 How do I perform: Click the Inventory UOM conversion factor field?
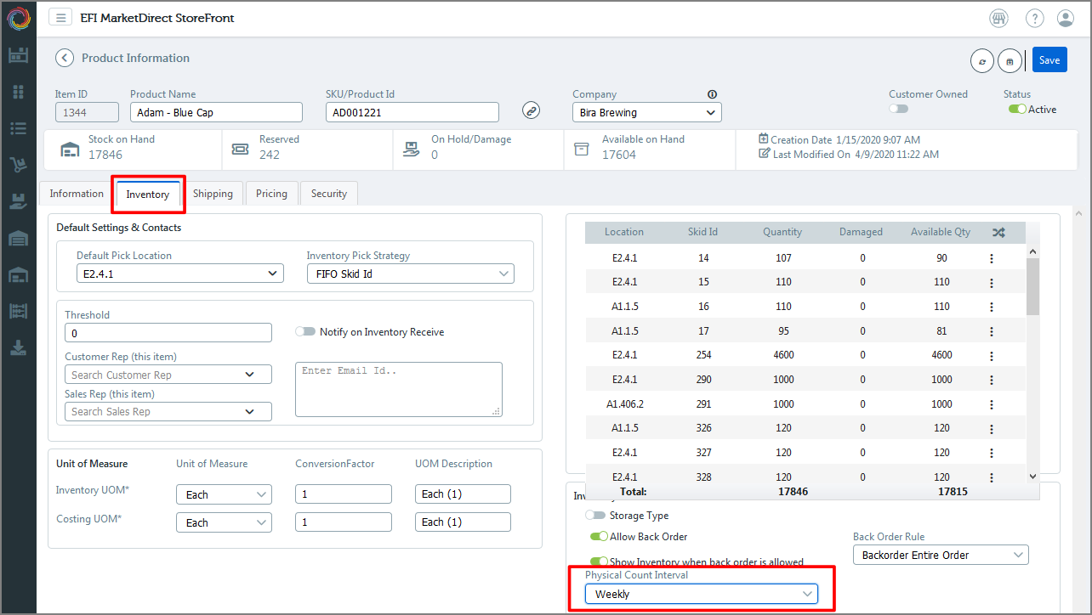(344, 494)
